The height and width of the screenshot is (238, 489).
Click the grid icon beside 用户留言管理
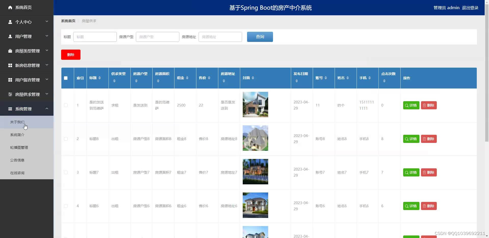coord(10,80)
